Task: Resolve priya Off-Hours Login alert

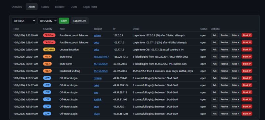Action: pos(224,85)
